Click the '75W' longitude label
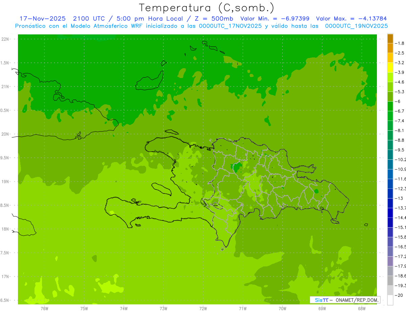 click(84, 308)
